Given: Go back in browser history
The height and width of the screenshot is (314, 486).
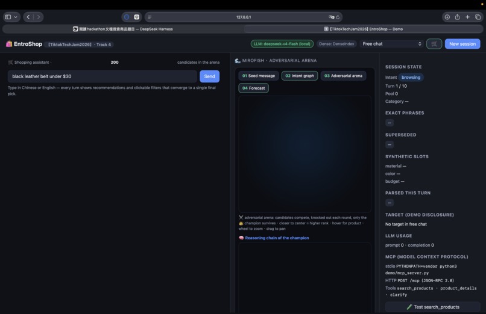Looking at the screenshot, I should [28, 17].
